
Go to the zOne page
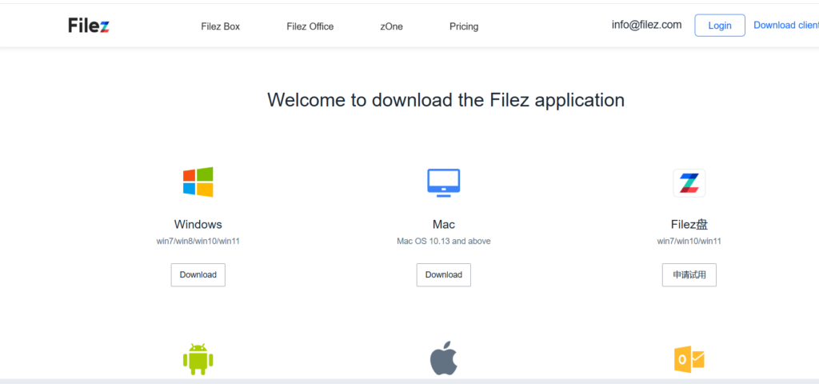coord(392,26)
